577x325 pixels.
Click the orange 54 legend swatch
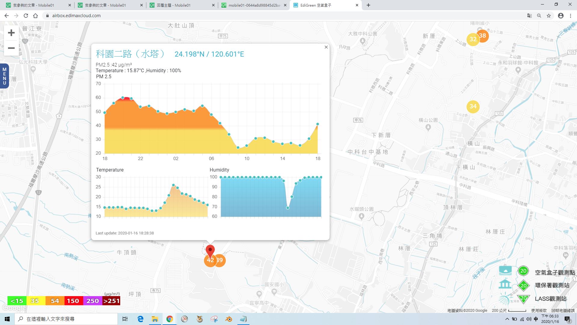point(55,301)
